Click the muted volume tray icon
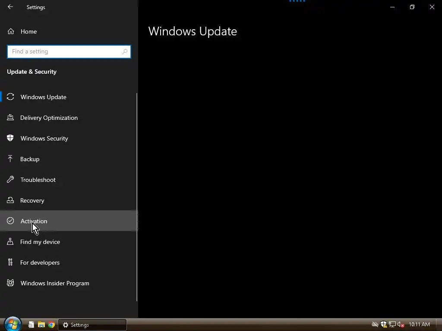Viewport: 442px width, 331px height. point(401,325)
